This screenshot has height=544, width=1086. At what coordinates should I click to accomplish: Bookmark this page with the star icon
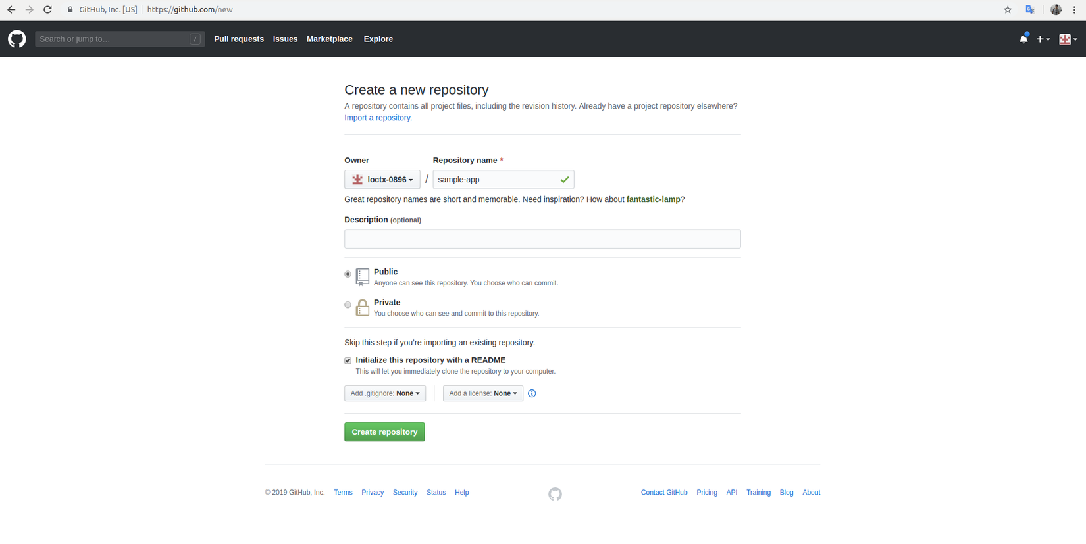point(1008,10)
